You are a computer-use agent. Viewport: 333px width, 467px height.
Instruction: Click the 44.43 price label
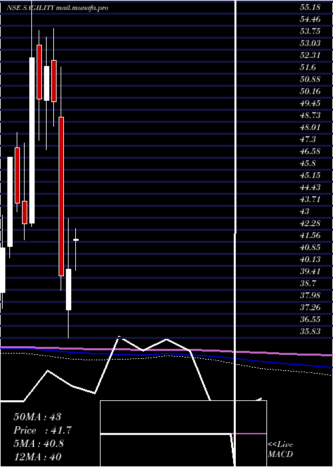pyautogui.click(x=310, y=187)
